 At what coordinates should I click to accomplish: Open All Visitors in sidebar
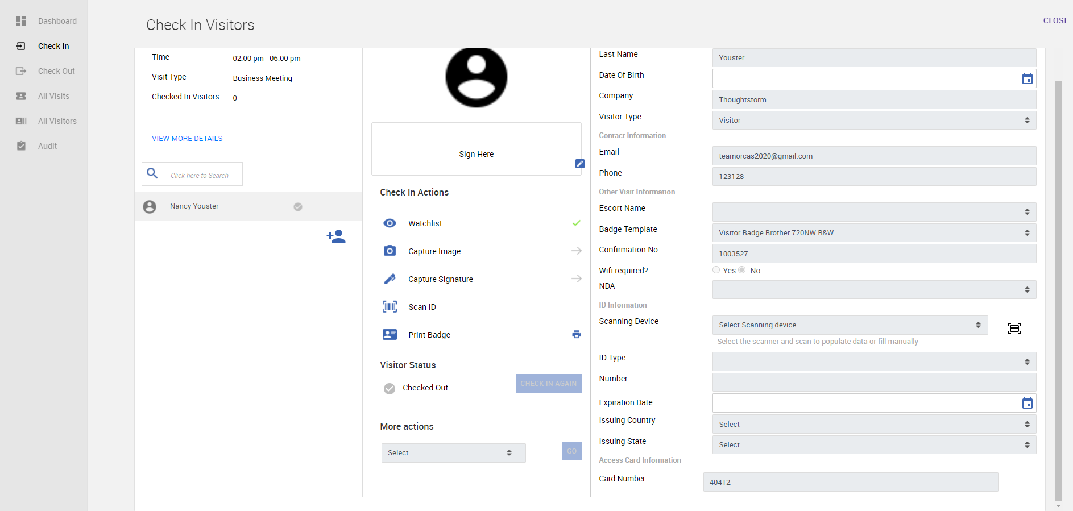pyautogui.click(x=57, y=121)
